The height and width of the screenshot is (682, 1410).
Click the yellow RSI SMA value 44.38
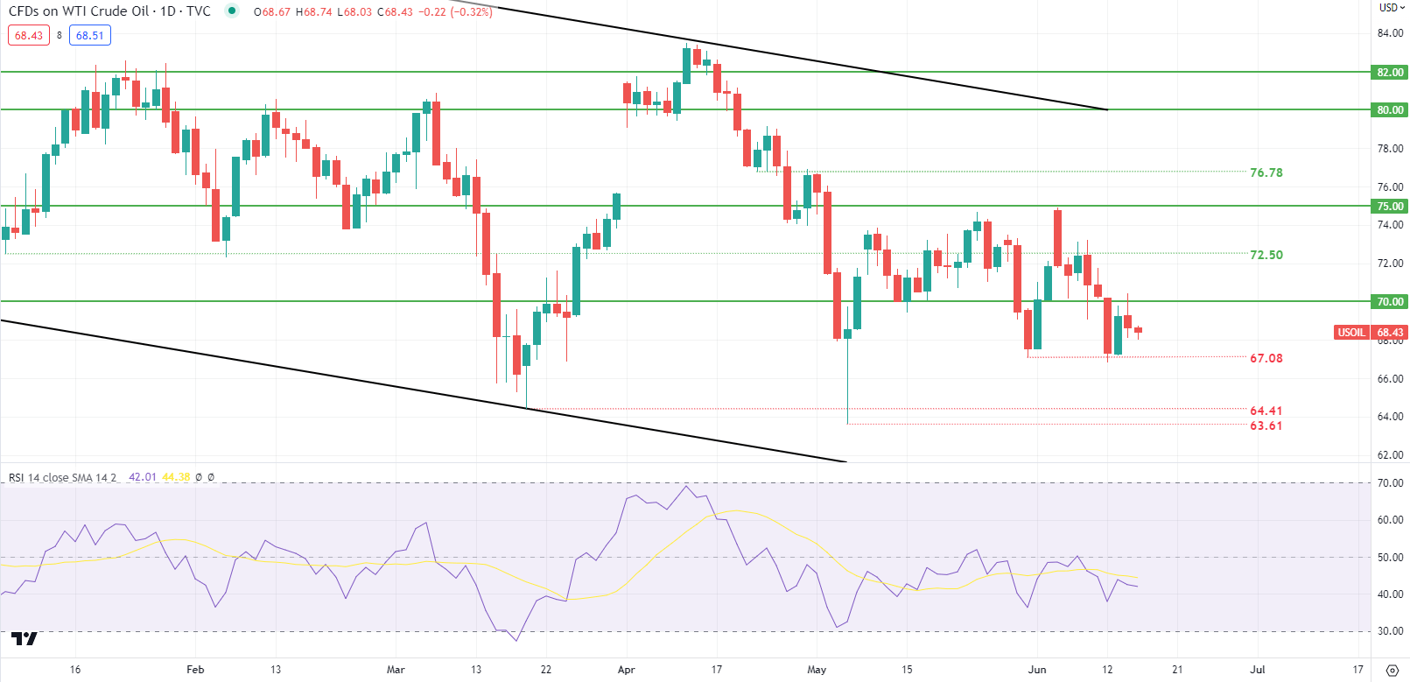coord(176,477)
